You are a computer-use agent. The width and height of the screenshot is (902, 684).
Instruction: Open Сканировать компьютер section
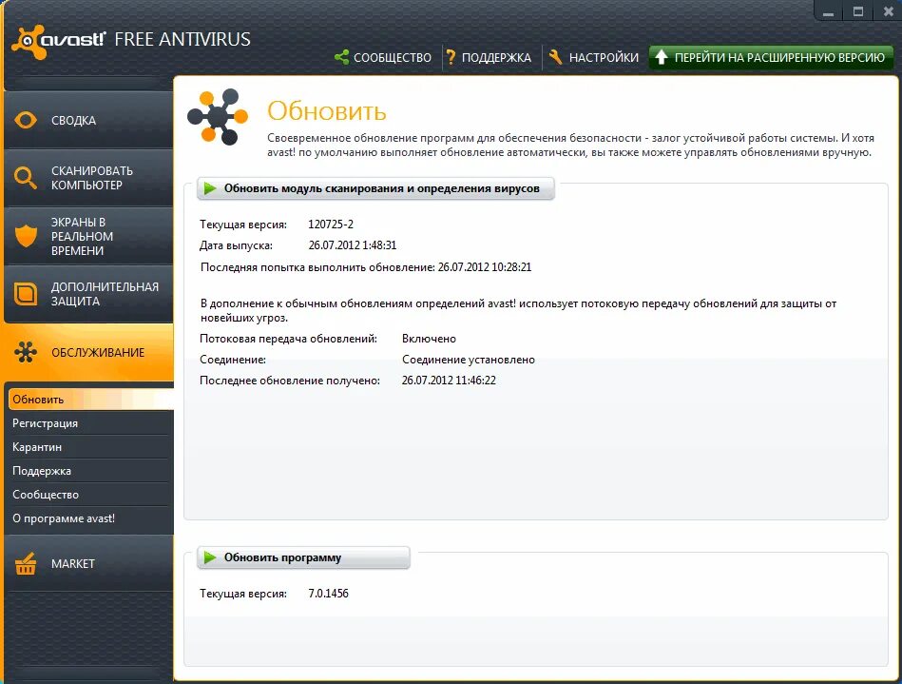(88, 178)
